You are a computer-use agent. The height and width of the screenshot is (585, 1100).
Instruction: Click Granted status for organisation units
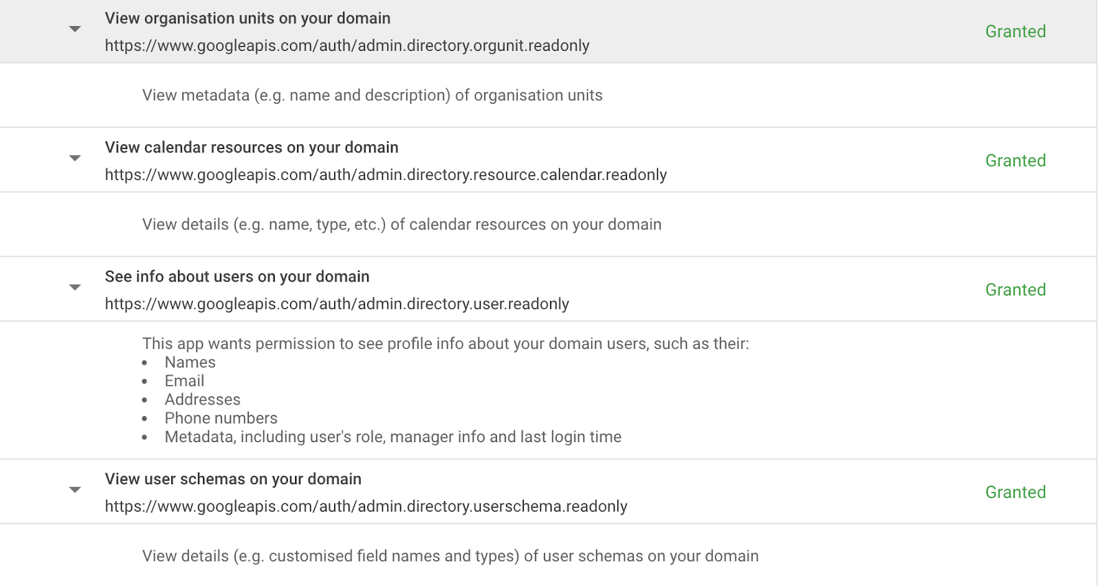click(x=1015, y=32)
